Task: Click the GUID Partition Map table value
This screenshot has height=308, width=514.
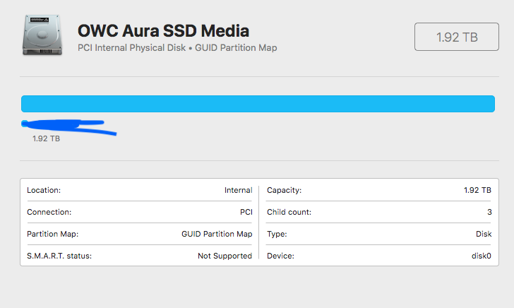Action: [217, 234]
